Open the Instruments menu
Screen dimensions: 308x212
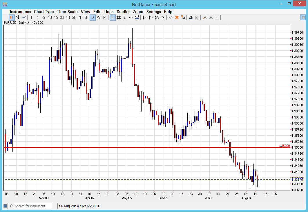[20, 12]
